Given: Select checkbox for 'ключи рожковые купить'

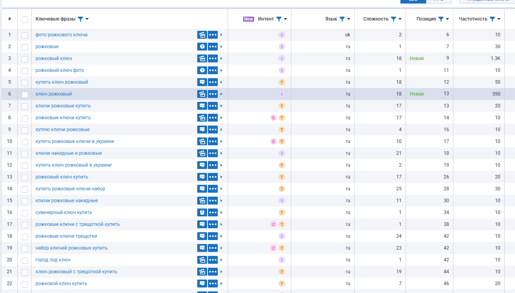Looking at the screenshot, I should [25, 106].
